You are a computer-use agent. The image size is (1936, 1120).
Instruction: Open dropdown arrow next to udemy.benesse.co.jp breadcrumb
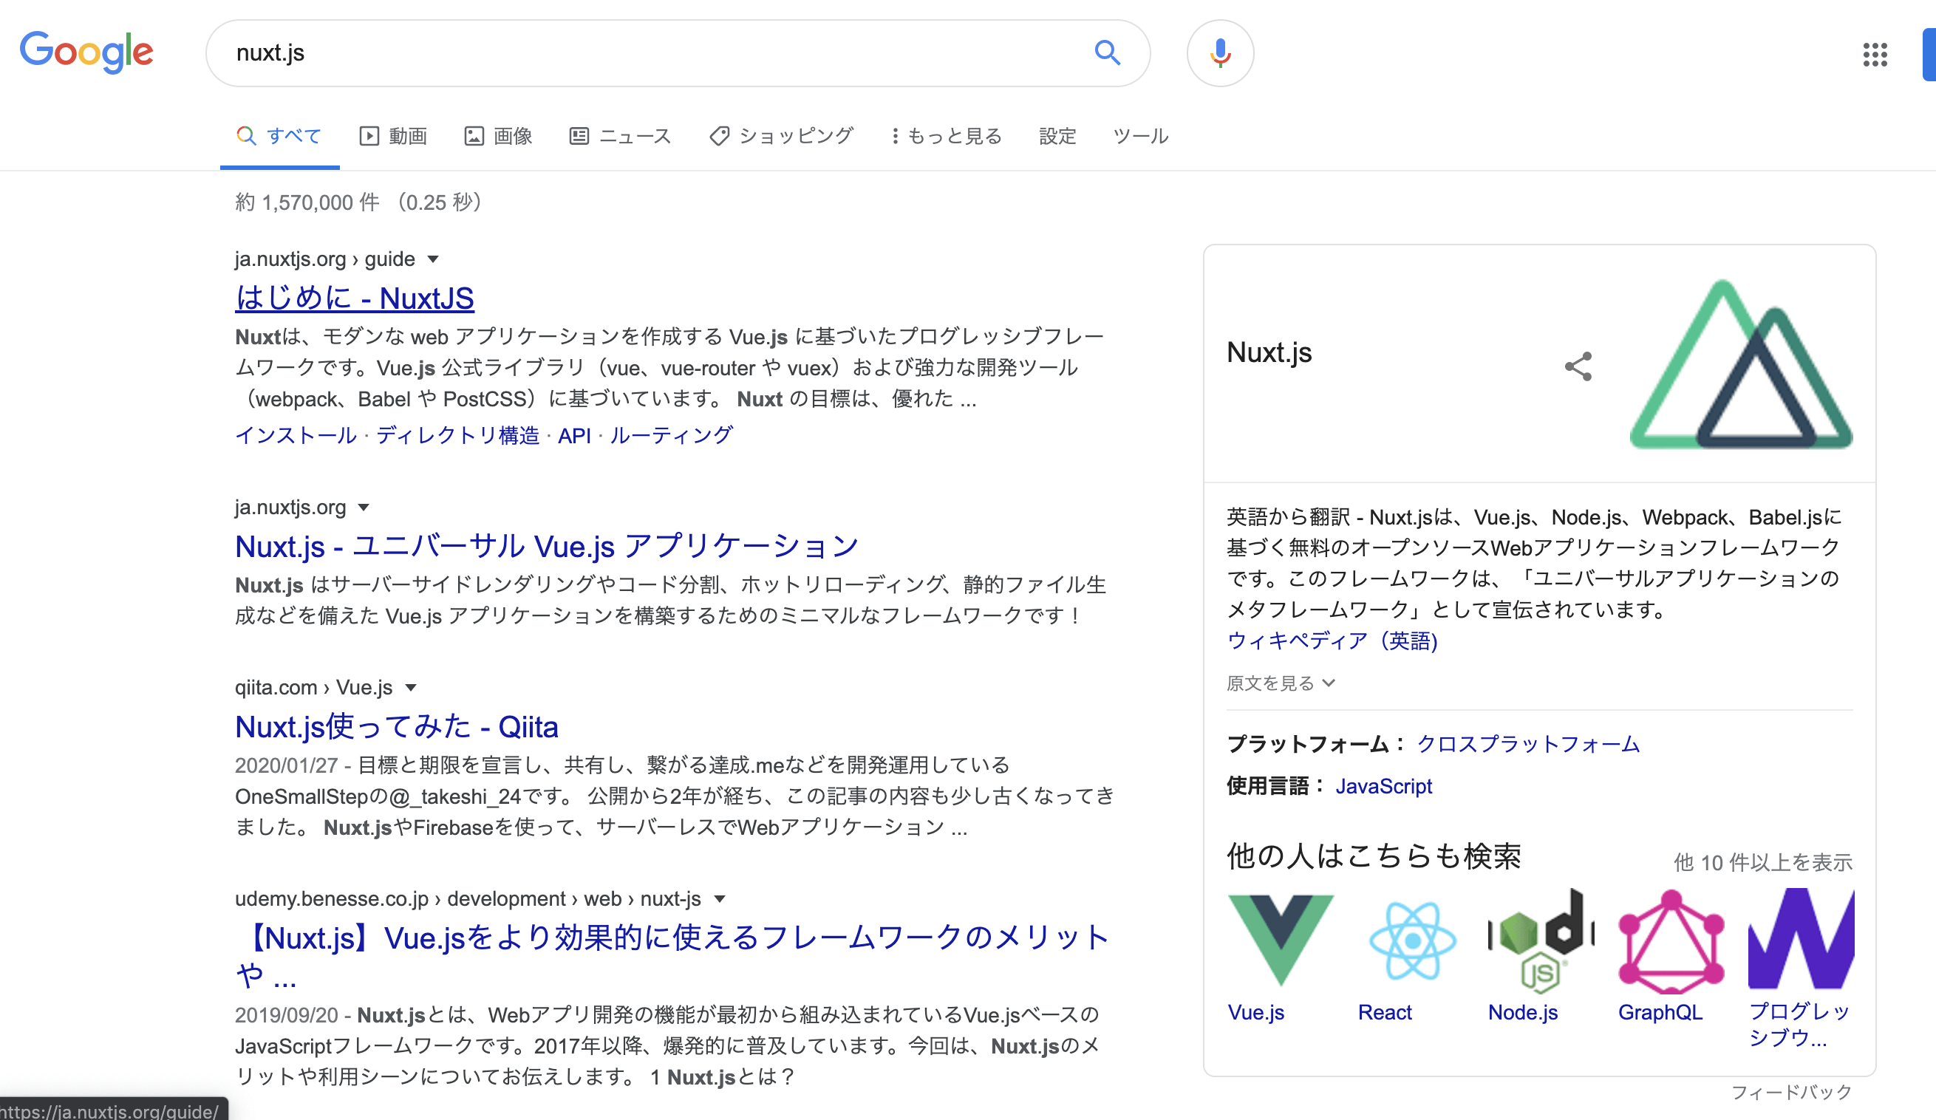pos(720,899)
